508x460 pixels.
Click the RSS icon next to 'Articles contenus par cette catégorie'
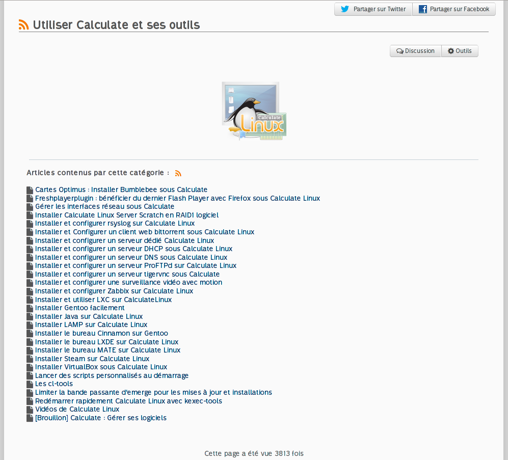[178, 173]
